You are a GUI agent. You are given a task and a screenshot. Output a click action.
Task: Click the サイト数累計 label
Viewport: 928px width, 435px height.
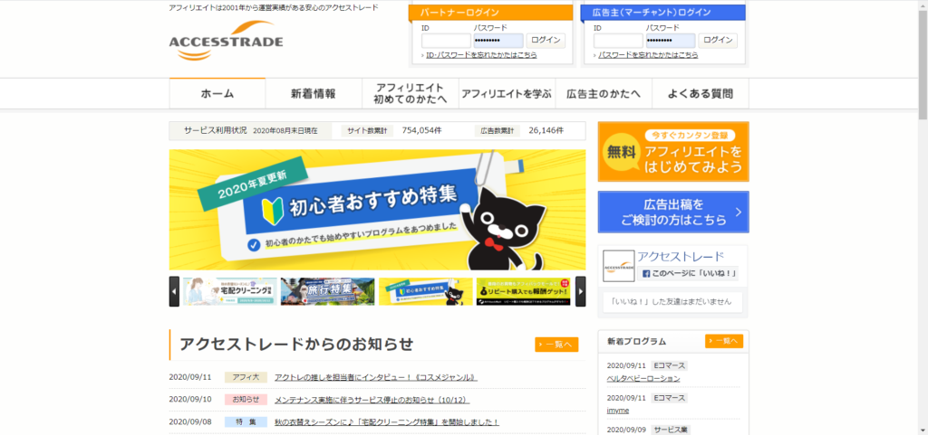(367, 130)
